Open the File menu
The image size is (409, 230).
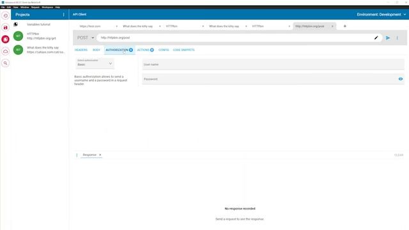[x=3, y=7]
